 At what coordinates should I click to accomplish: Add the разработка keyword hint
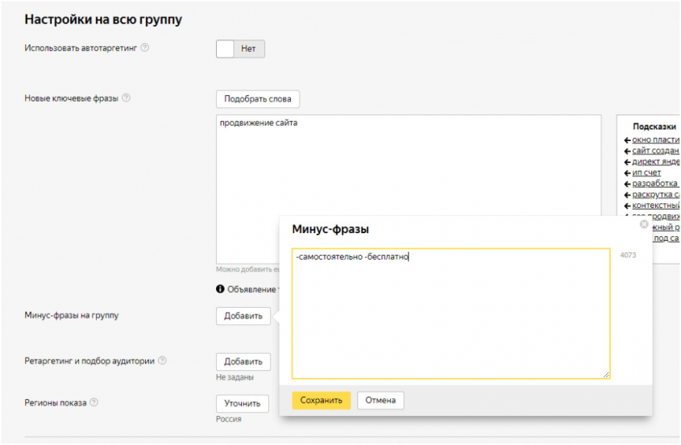point(654,184)
